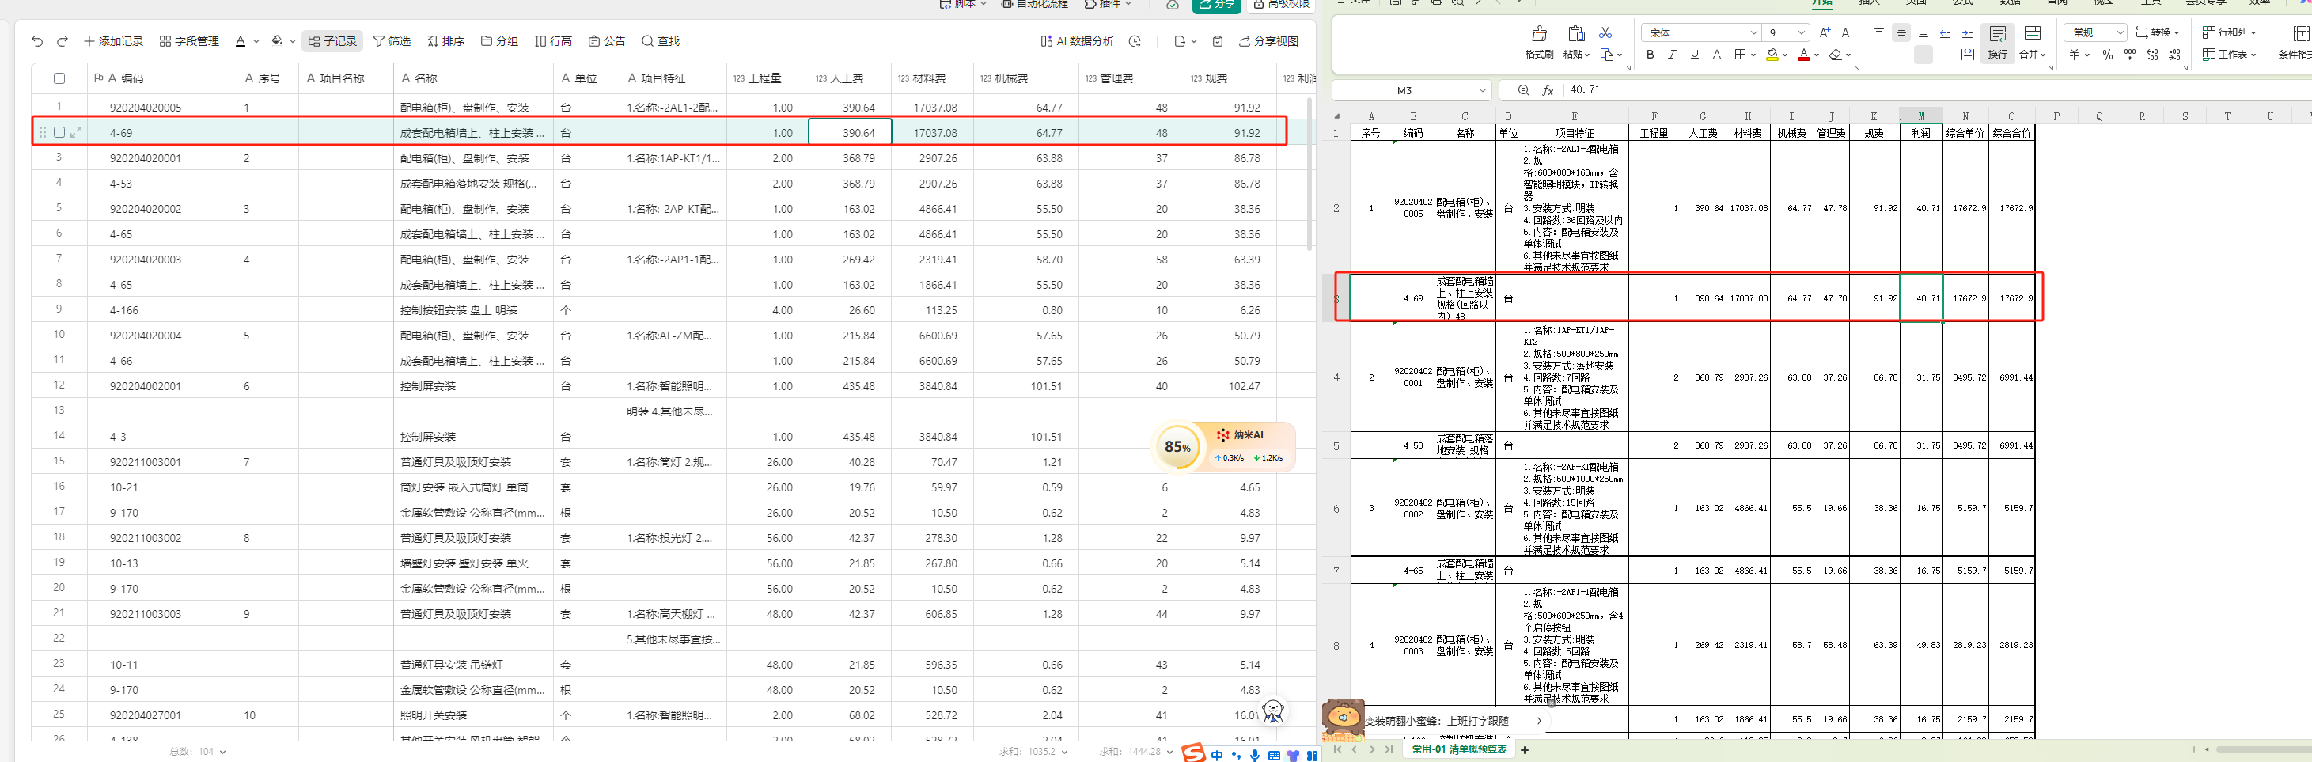Right-align text in spreadsheet
The width and height of the screenshot is (2312, 762).
click(1923, 55)
